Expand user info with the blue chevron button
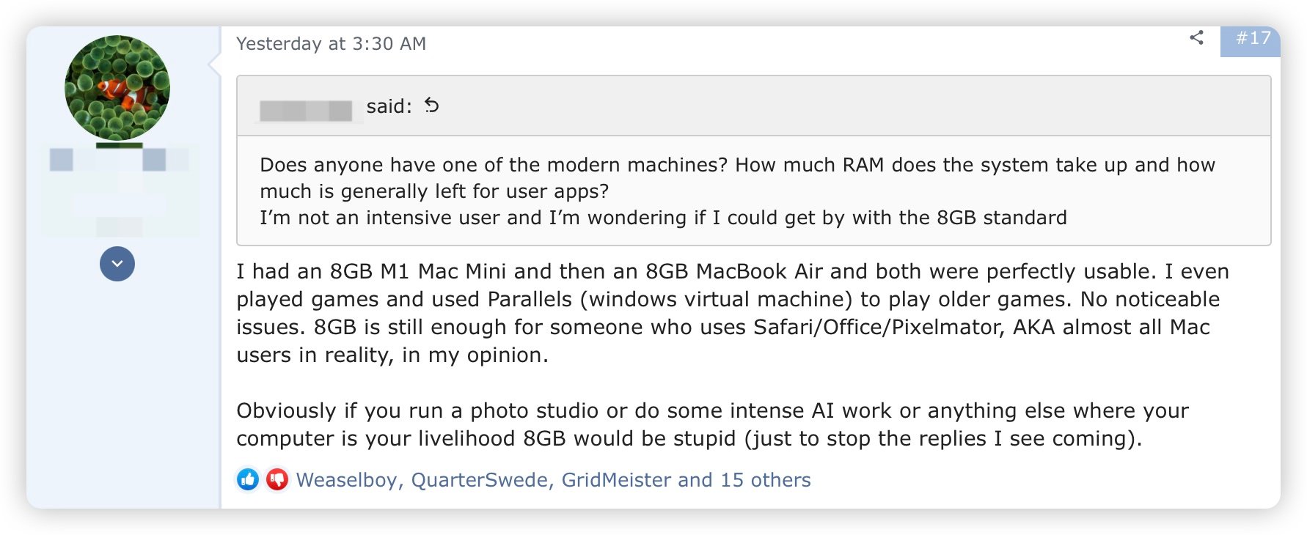This screenshot has width=1307, height=535. (117, 264)
